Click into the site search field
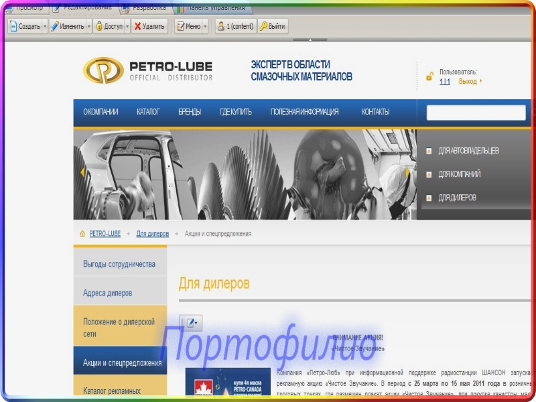The height and width of the screenshot is (402, 536). point(476,113)
